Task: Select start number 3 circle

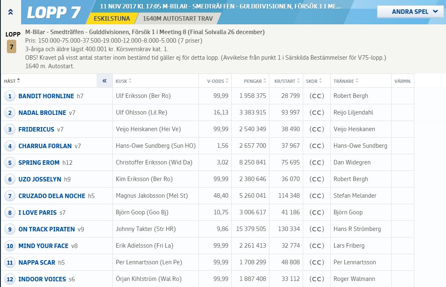Action: 10,129
